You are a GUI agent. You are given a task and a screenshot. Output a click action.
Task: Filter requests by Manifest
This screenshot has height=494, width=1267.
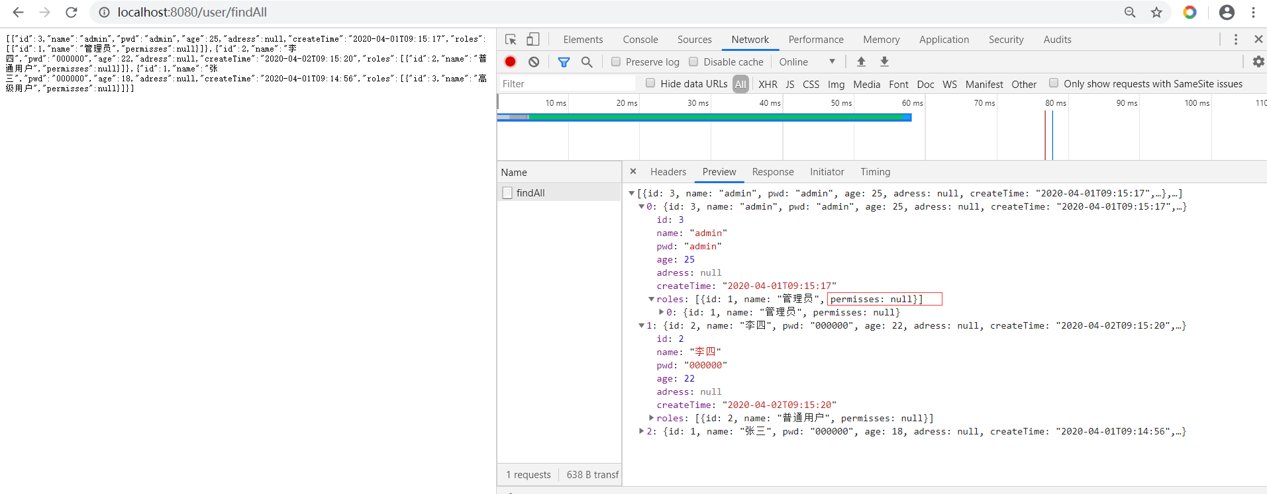(984, 84)
